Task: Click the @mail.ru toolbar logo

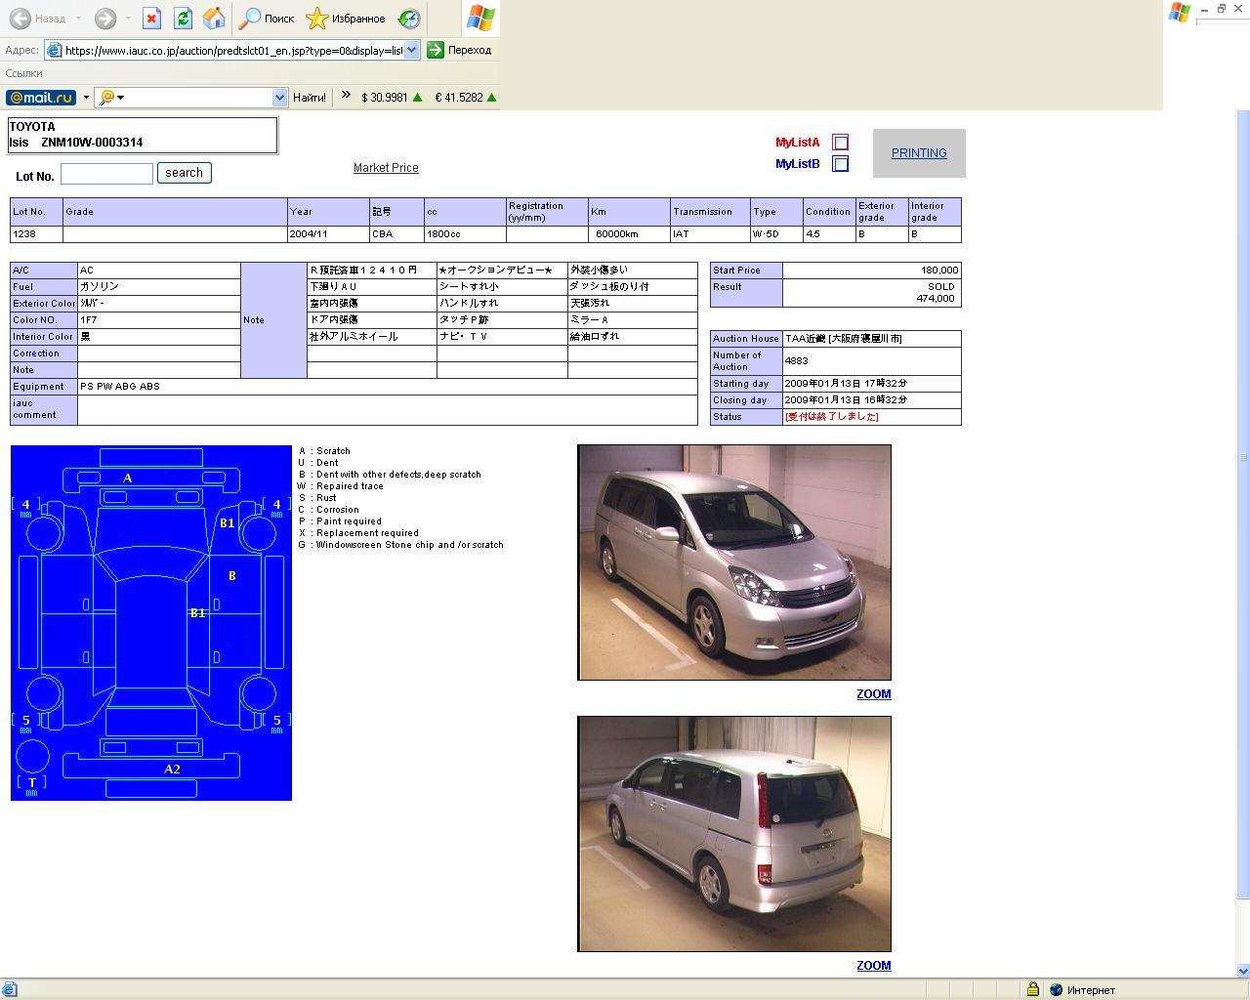Action: tap(40, 98)
